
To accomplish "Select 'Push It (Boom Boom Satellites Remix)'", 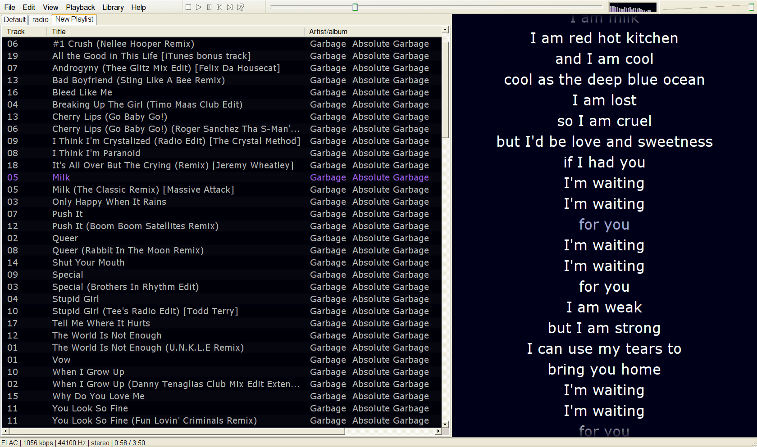I will pos(222,226).
